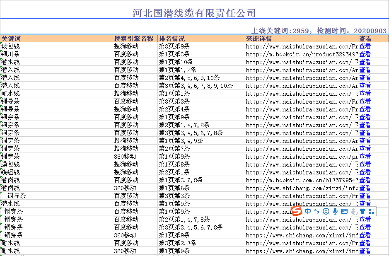389x256 pixels.
Task: Activate voice input microphone on Sogou toolbar
Action: coord(335,211)
